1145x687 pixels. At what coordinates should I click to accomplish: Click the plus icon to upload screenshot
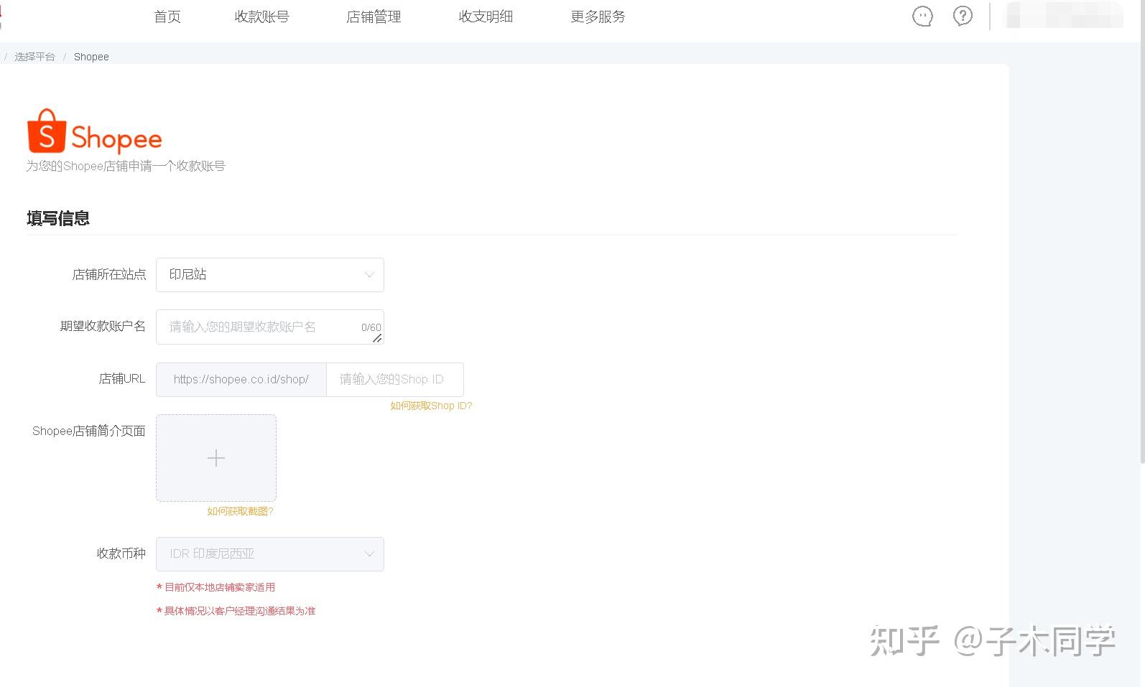click(x=216, y=458)
